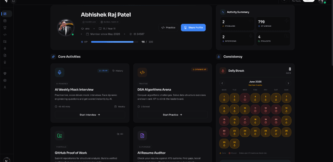
Task: Open the 'See how it works' link
Action: pyautogui.click(x=255, y=85)
